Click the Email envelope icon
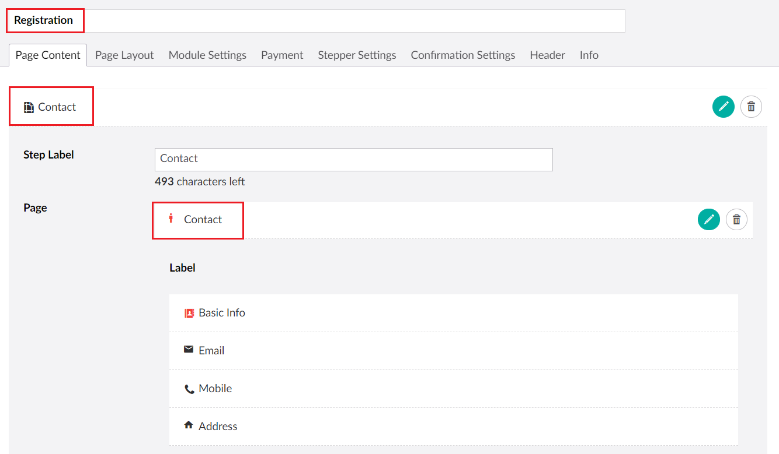 click(x=189, y=350)
